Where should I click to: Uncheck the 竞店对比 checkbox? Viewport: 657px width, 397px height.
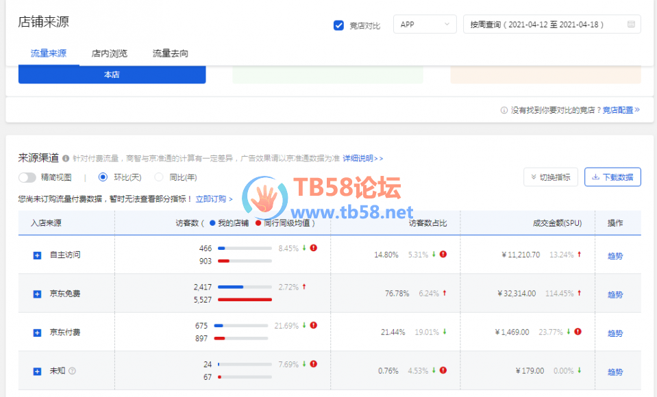tap(338, 25)
